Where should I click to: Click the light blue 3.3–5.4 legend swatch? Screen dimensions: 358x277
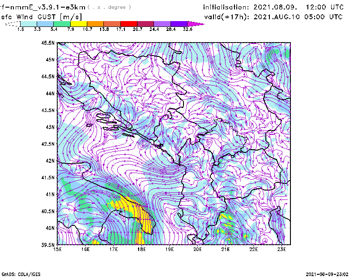point(45,24)
